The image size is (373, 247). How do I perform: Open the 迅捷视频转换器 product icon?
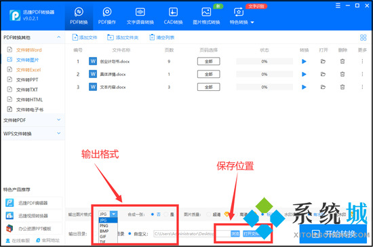[9, 216]
